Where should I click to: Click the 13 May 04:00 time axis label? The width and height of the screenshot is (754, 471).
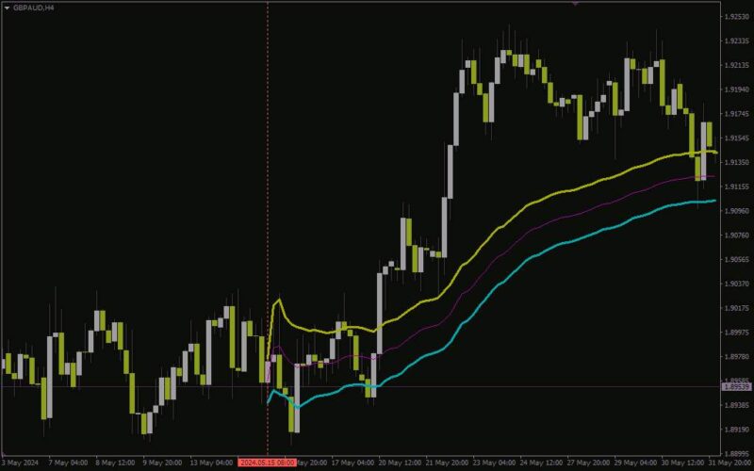coord(209,463)
